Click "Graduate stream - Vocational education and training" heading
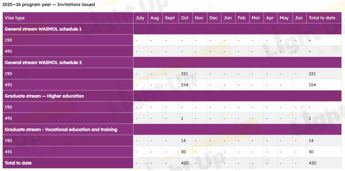Image resolution: width=345 pixels, height=171 pixels. click(x=61, y=130)
